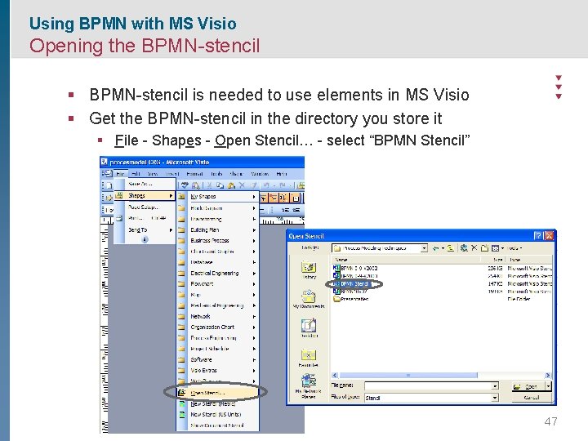Select the first BPMN file in list
The width and height of the screenshot is (588, 441).
click(x=355, y=268)
